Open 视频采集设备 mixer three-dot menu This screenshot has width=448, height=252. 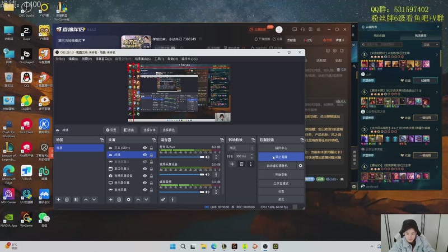(x=216, y=174)
